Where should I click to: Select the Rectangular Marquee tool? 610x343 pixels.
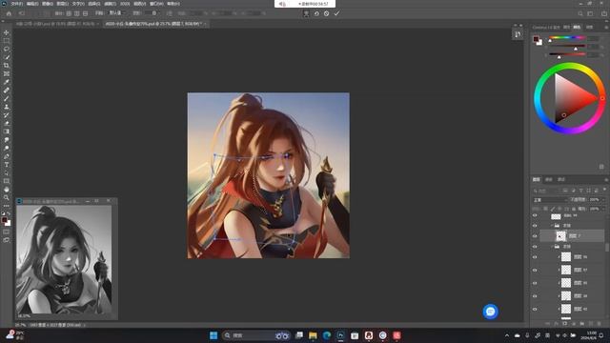pyautogui.click(x=7, y=41)
